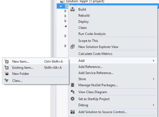Open the Debug submenu entry
Viewport: 159px width, 117px height.
click(113, 105)
